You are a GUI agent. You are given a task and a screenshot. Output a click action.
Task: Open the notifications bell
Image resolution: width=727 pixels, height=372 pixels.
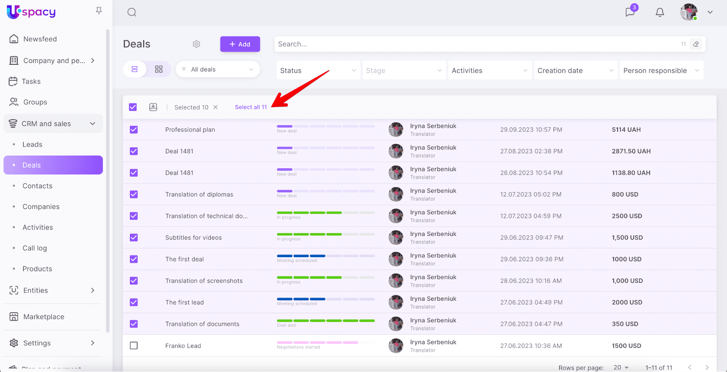point(660,12)
